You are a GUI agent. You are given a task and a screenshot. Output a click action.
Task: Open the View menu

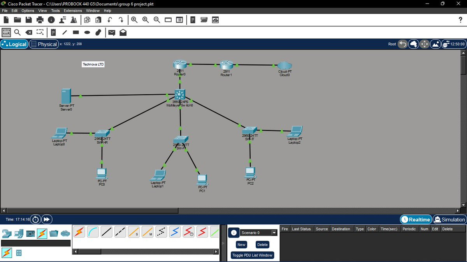tap(43, 10)
